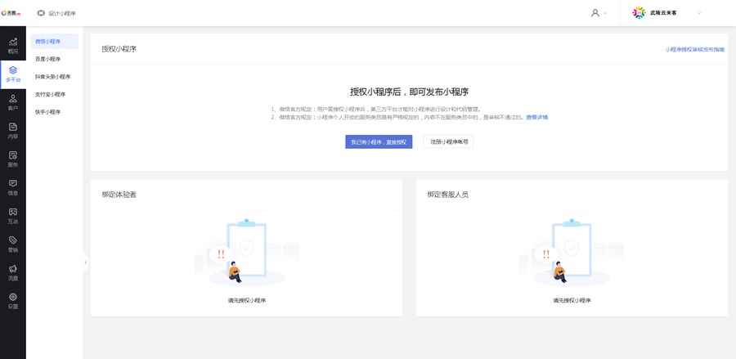The width and height of the screenshot is (736, 359).
Task: Open the 概况 overview icon in sidebar
Action: pos(13,45)
